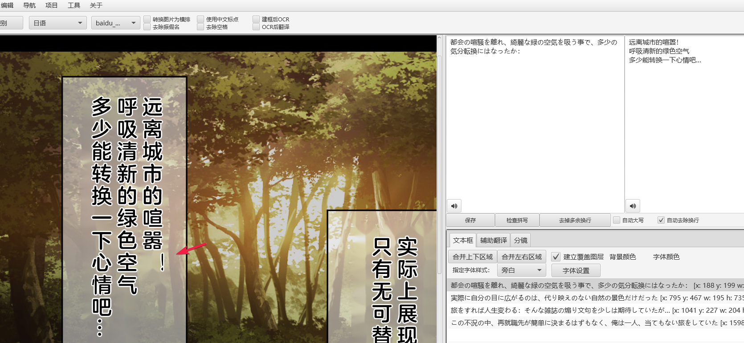This screenshot has height=343, width=744.
Task: Toggle 建框后OCR checkbox
Action: [256, 19]
